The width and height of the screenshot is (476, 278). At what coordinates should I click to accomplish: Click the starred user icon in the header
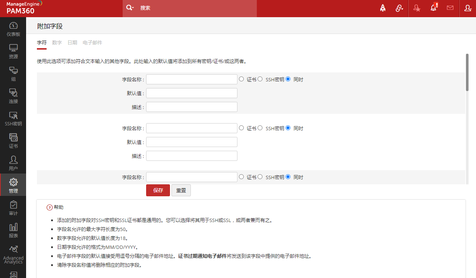click(417, 8)
